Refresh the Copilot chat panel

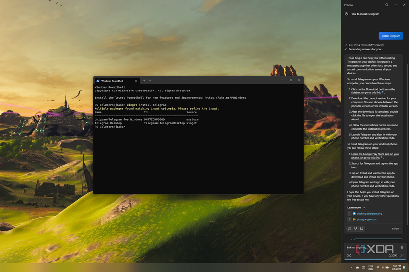[386, 5]
